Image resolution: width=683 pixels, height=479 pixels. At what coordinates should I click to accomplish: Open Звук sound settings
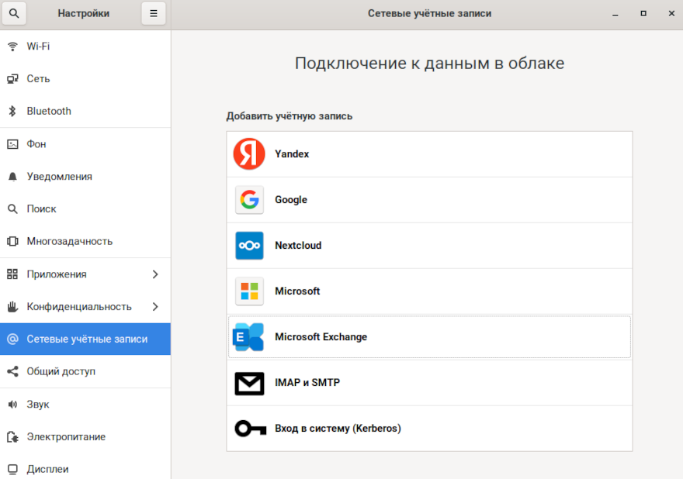[x=38, y=405]
